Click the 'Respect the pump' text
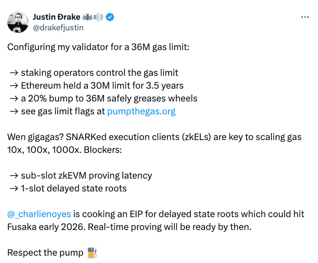Image resolution: width=318 pixels, height=263 pixels. pyautogui.click(x=45, y=253)
